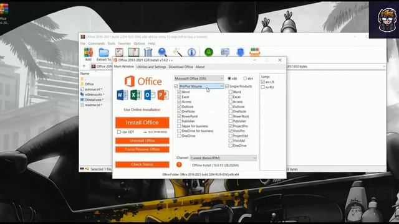Viewport: 399px width, 224px height.
Task: Uncheck VisioPro under Single Products
Action: click(230, 131)
